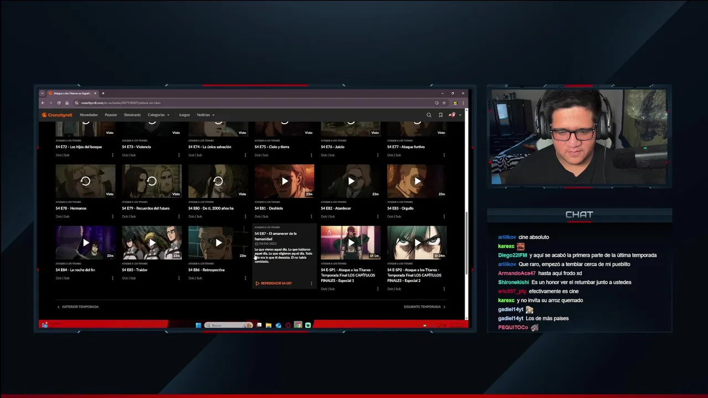Open options menu for S4 E79

click(179, 217)
